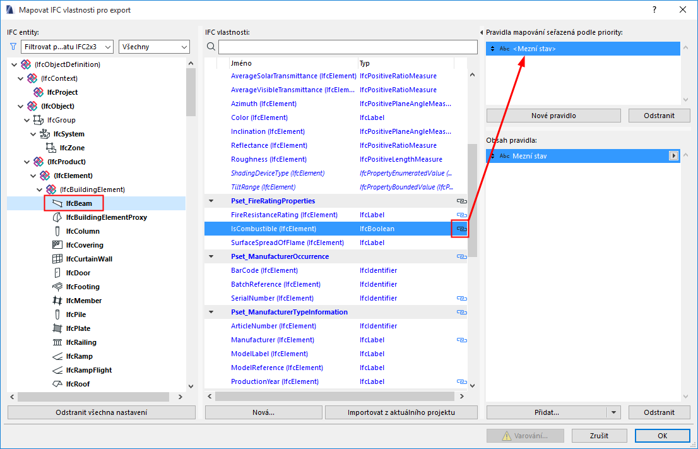
Task: Open the 'Všechny' dropdown
Action: (x=154, y=47)
